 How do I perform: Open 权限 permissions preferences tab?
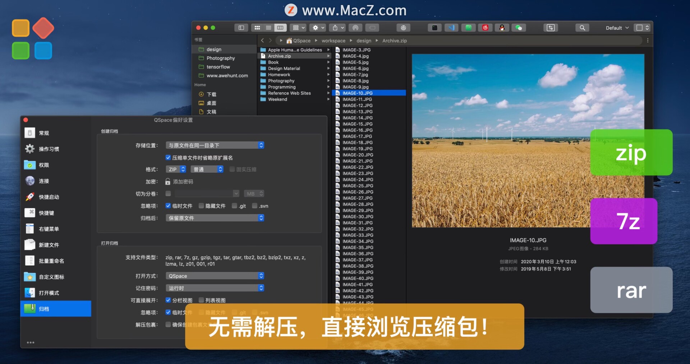[x=56, y=165]
